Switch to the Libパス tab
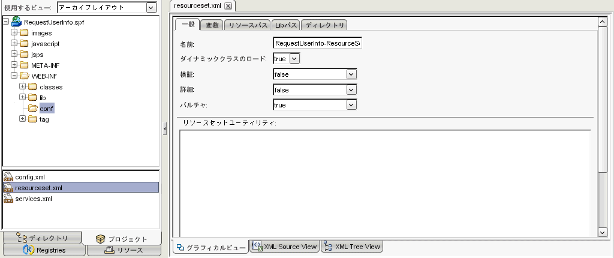Image resolution: width=614 pixels, height=258 pixels. coord(285,25)
